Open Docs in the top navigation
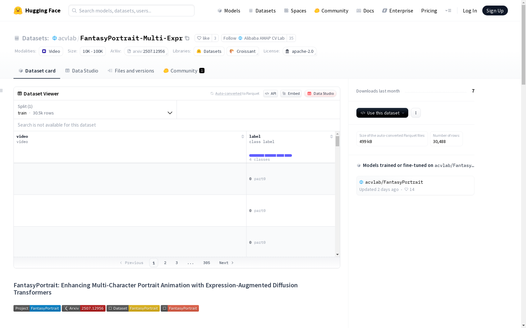The image size is (526, 328). click(x=365, y=10)
